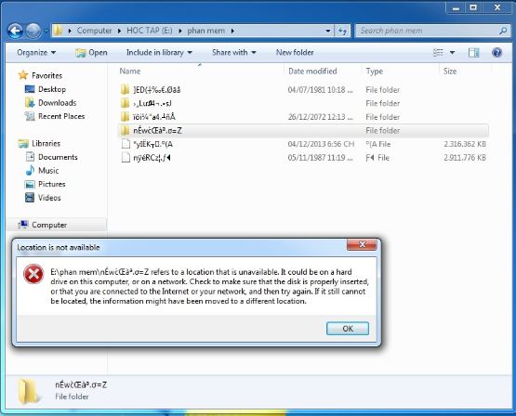Screen dimensions: 516x416
Task: Close the Location is not available dialog
Action: [362, 244]
